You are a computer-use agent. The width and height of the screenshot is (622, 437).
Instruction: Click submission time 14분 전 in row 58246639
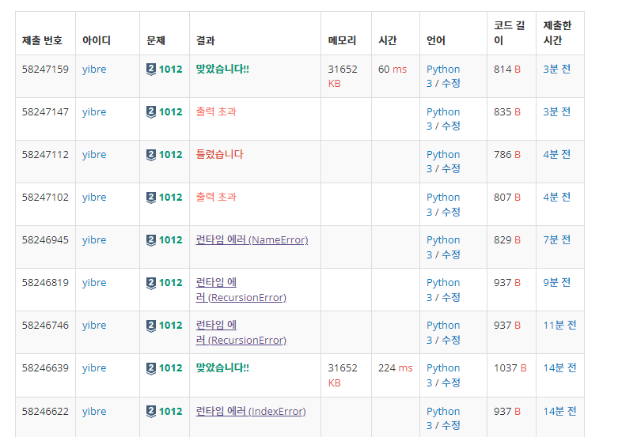point(559,368)
